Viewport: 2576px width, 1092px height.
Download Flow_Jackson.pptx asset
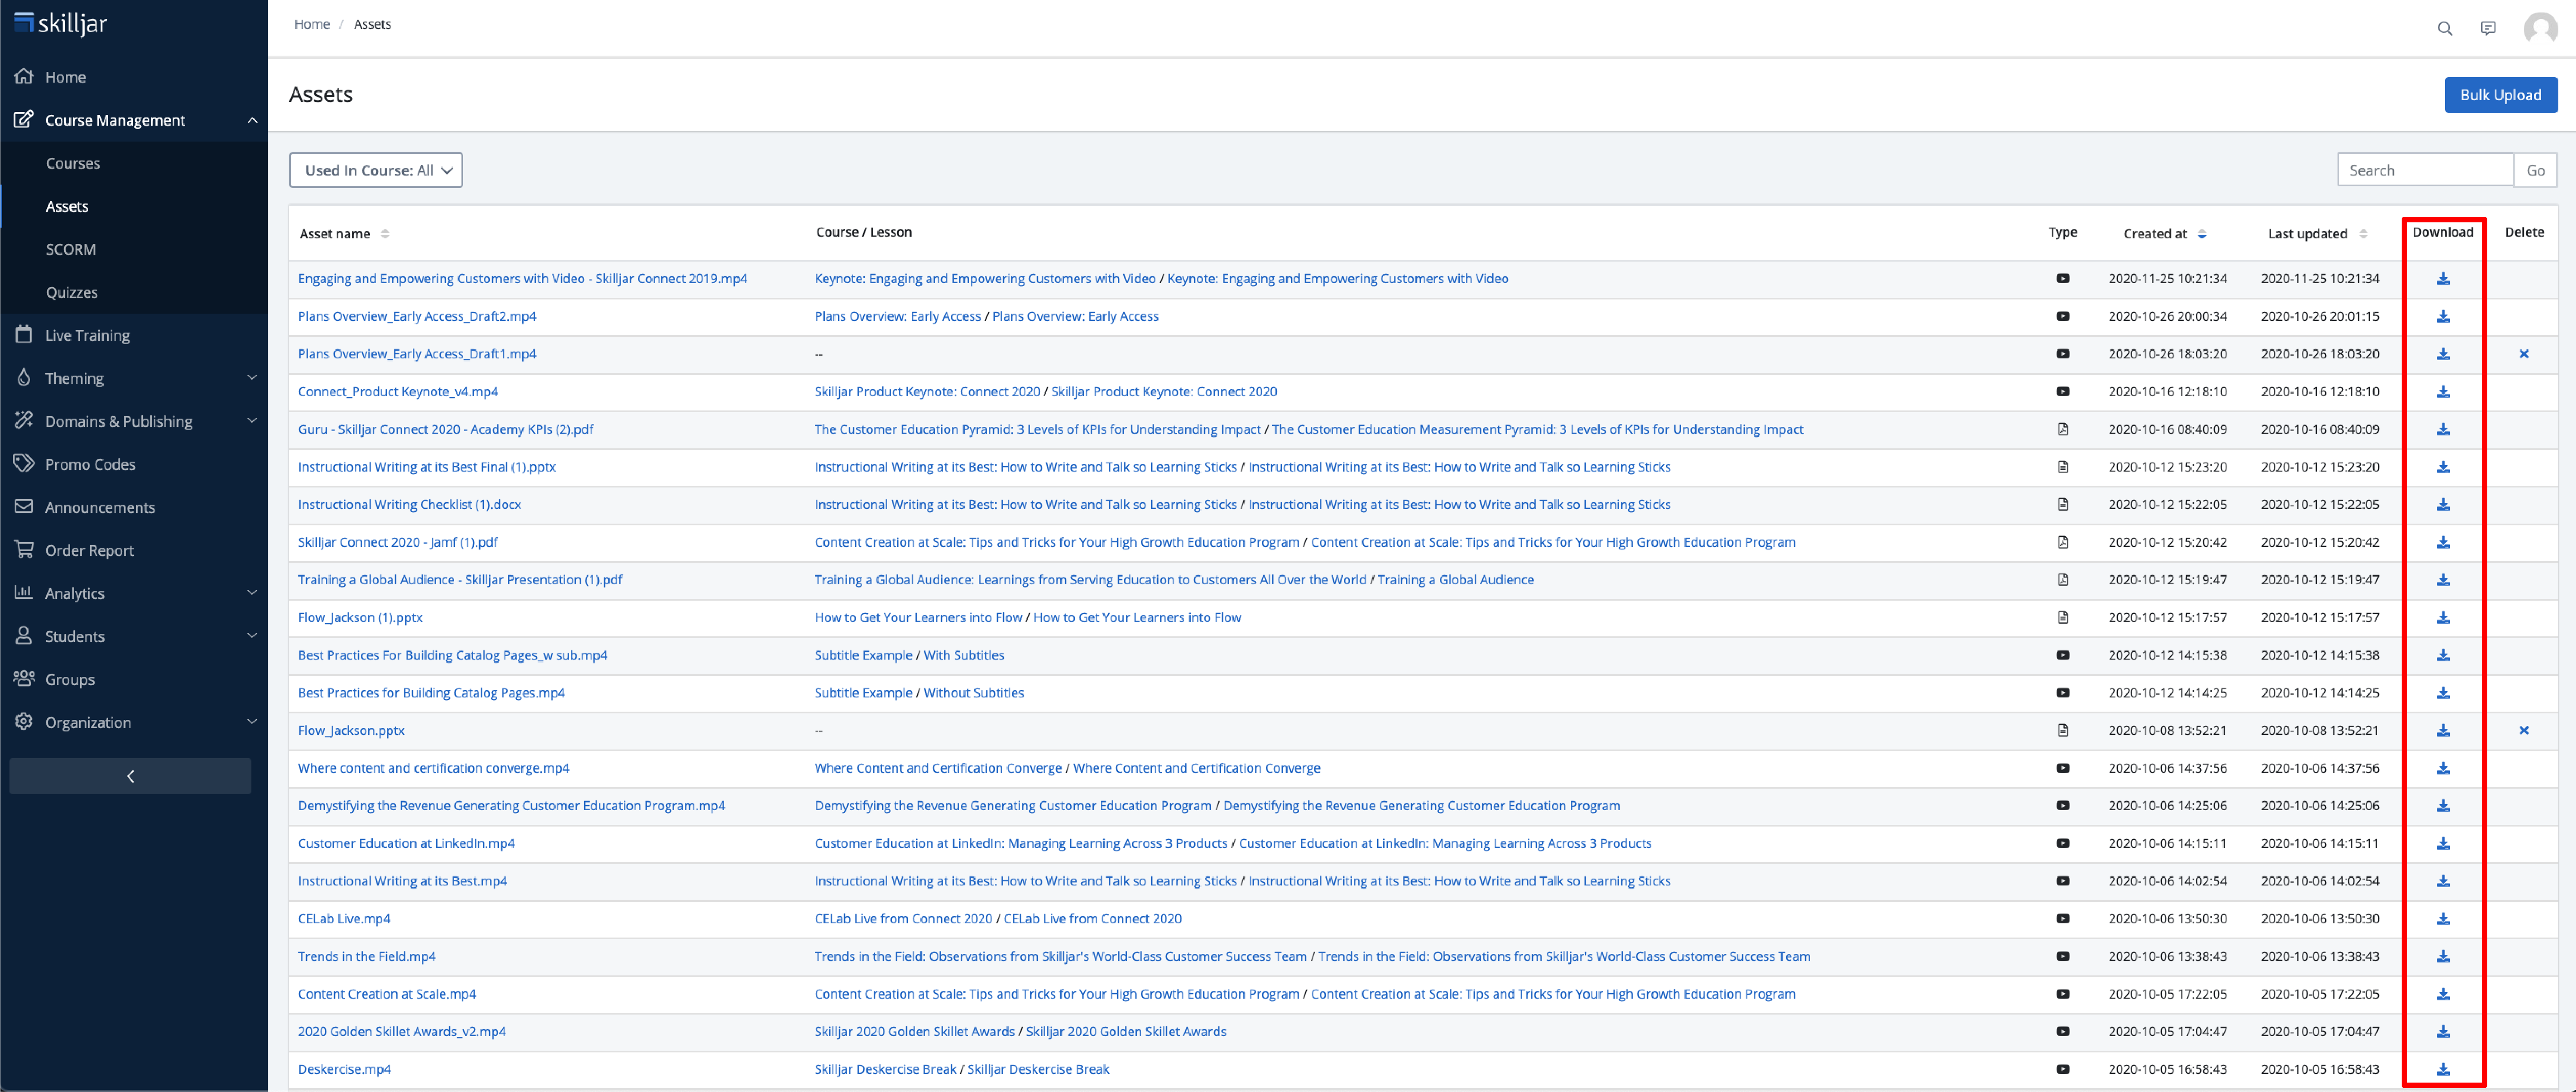[2442, 730]
